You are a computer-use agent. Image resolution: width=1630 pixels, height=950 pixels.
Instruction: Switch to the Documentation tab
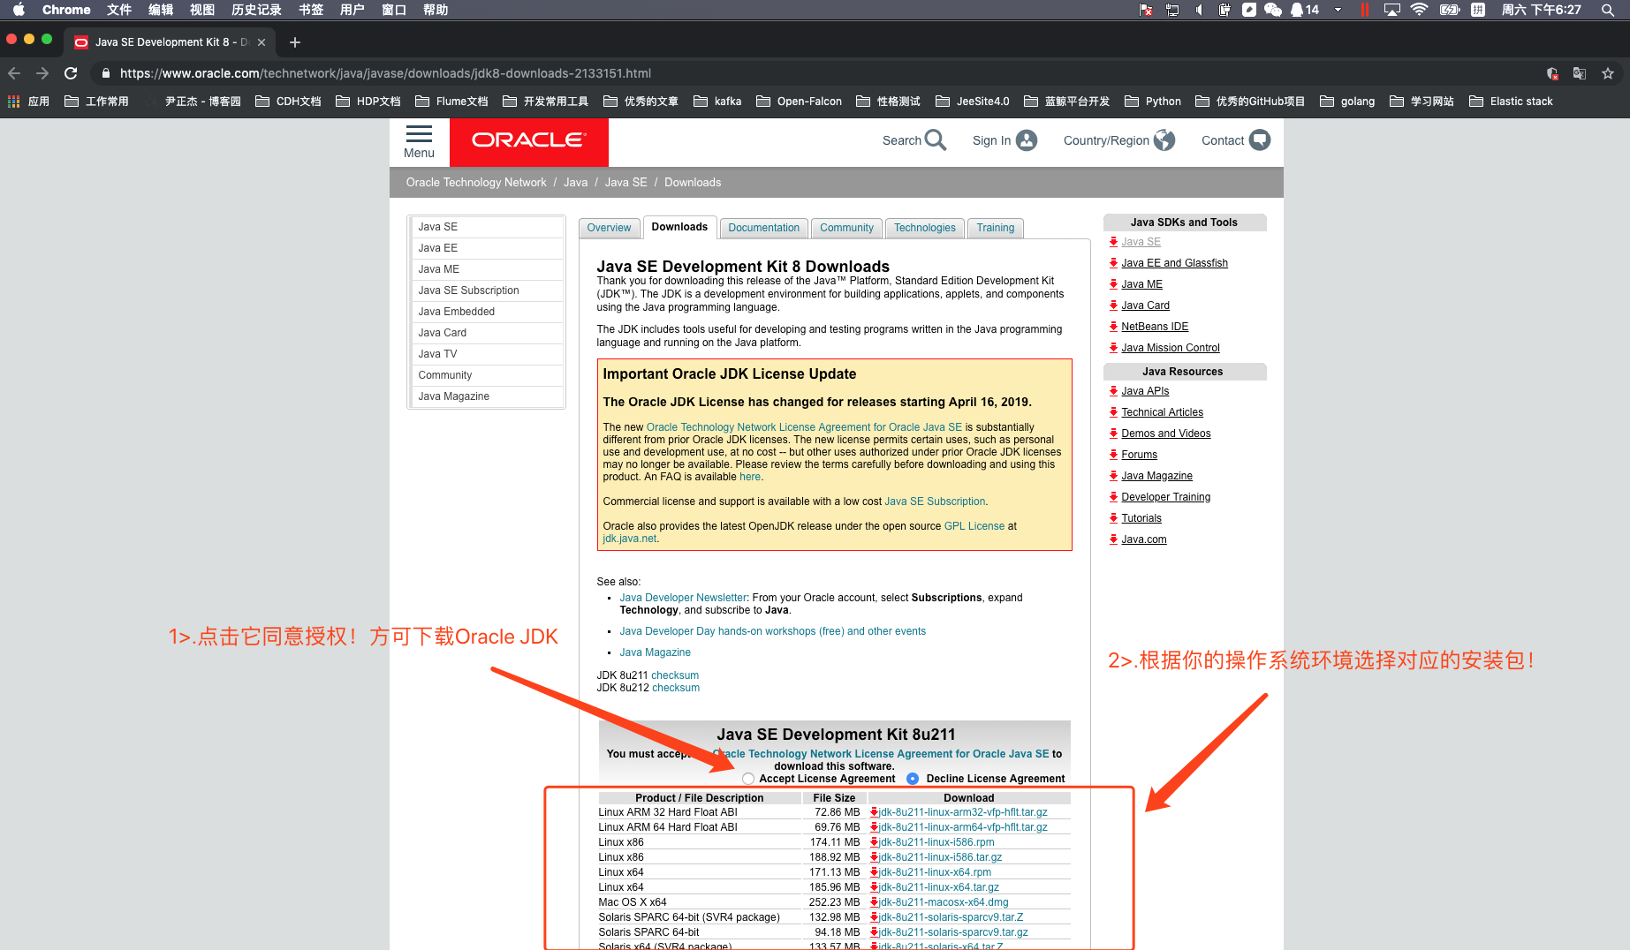click(x=763, y=228)
